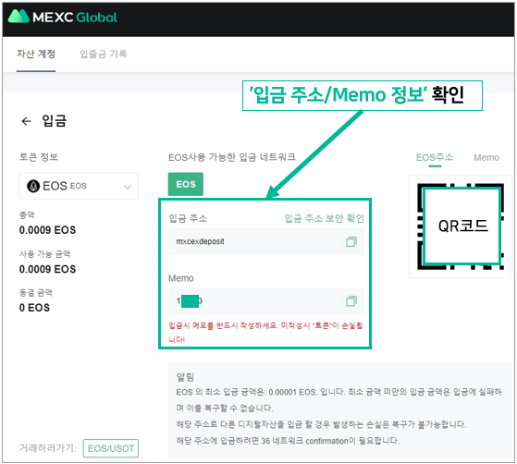The image size is (517, 464).
Task: Click the 0.00001 EOS minimum deposit notice
Action: pyautogui.click(x=339, y=399)
